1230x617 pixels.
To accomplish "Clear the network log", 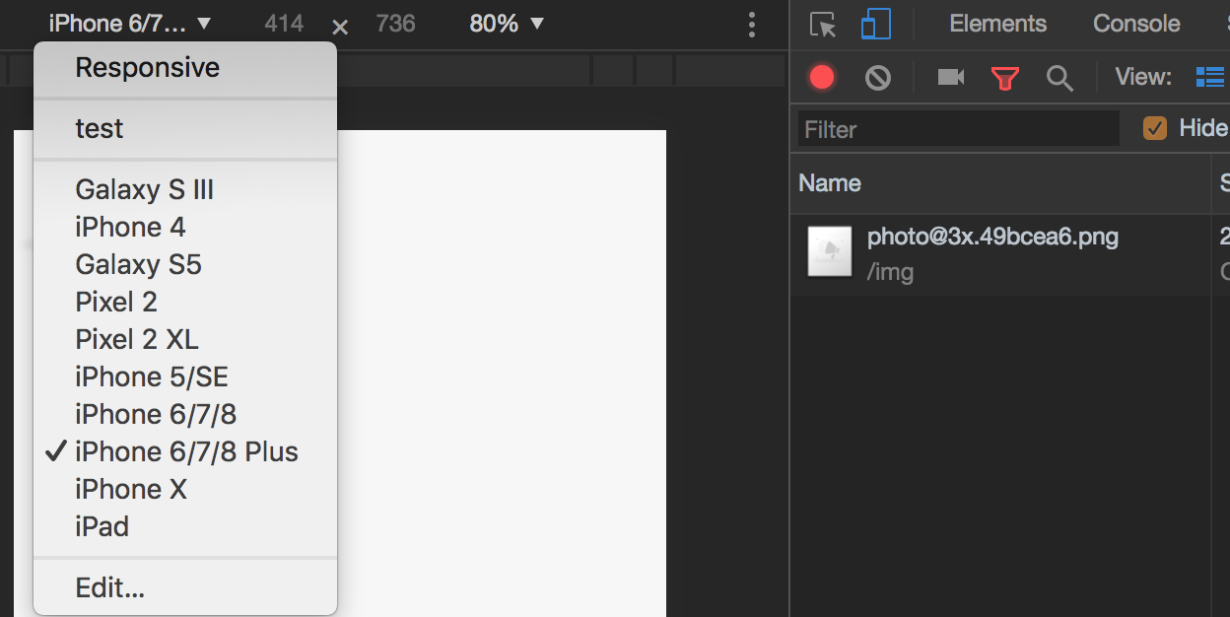I will [x=877, y=78].
